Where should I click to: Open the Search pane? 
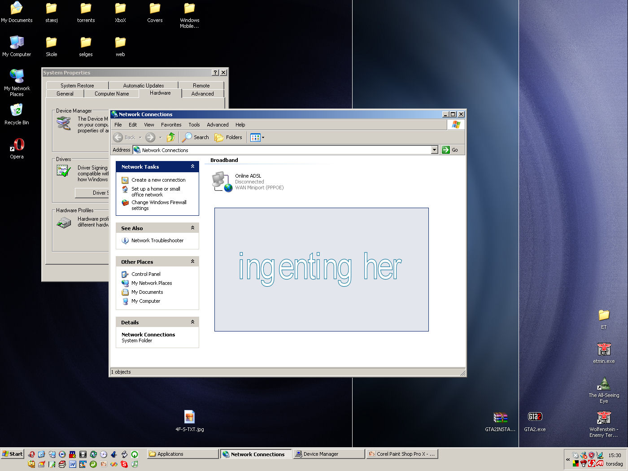click(196, 137)
